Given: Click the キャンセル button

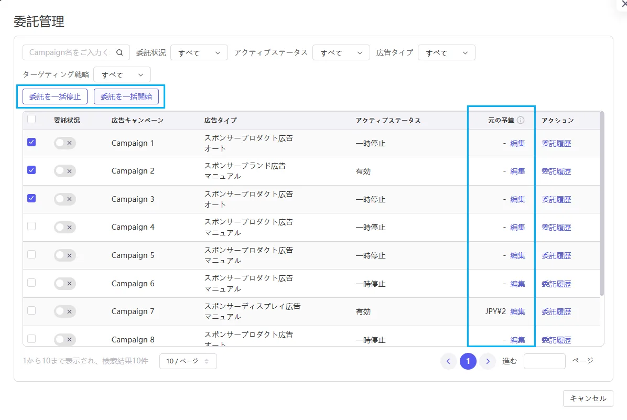Looking at the screenshot, I should point(588,399).
